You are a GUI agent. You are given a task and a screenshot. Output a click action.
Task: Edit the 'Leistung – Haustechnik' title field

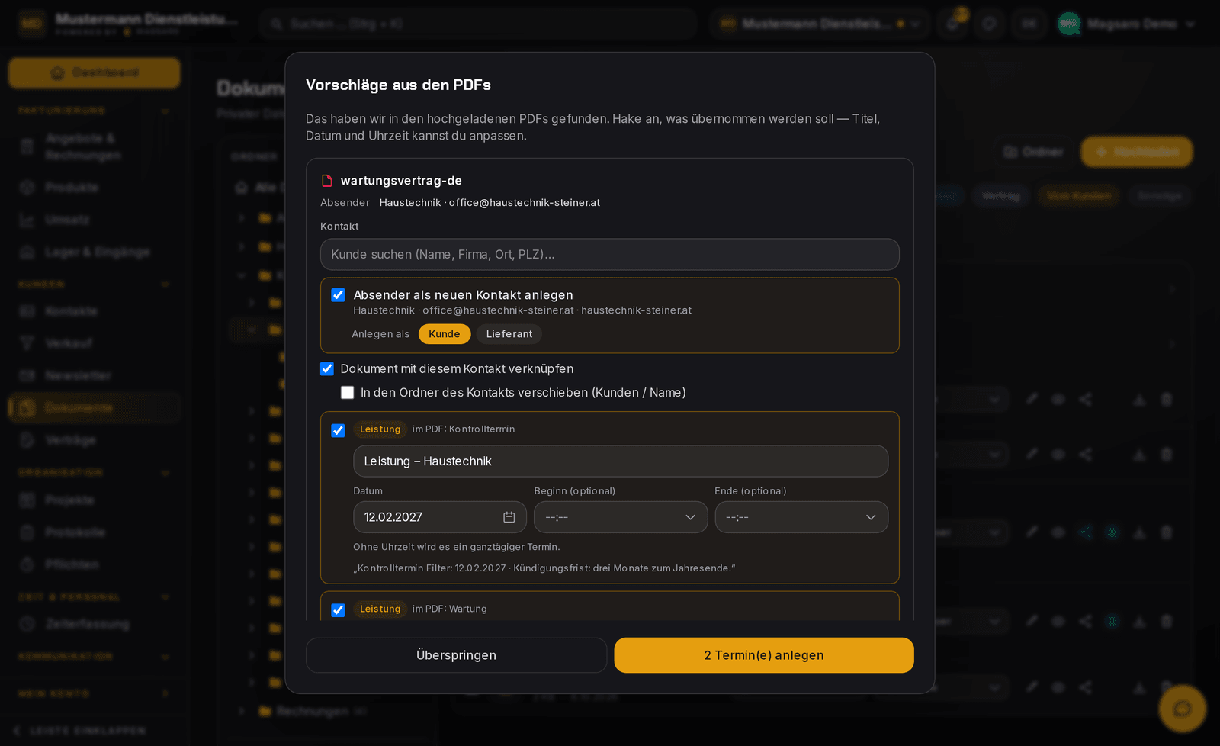(621, 461)
